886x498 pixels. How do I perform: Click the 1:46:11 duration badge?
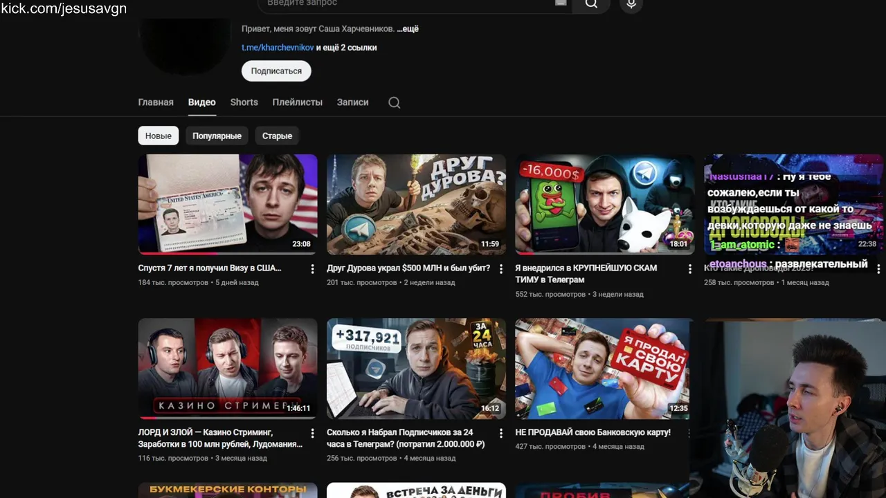pos(298,409)
